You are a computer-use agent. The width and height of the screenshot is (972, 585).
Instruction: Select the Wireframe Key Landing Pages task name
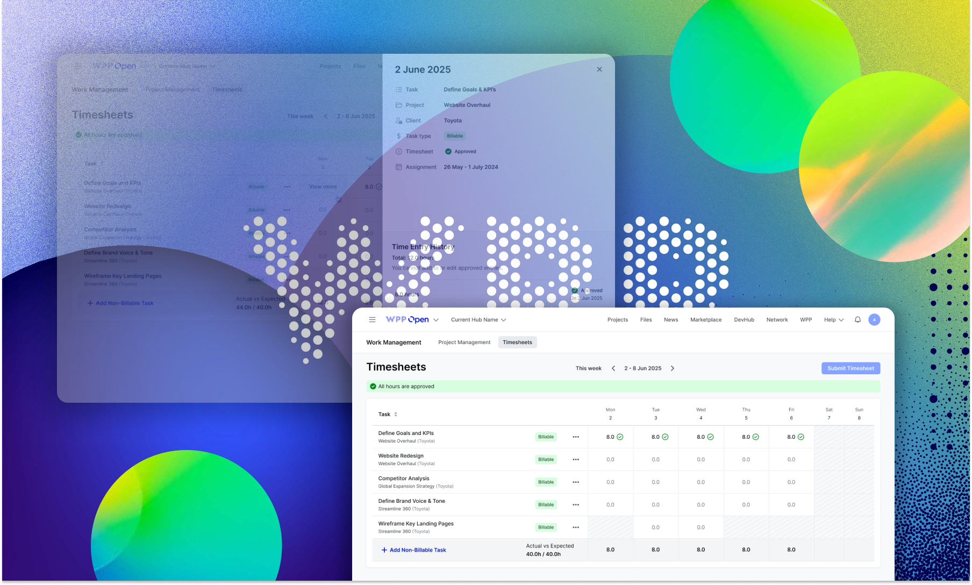[x=416, y=524]
